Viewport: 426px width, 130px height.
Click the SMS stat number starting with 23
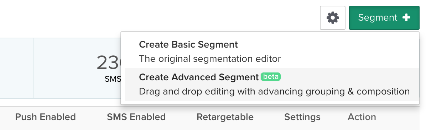click(x=109, y=63)
